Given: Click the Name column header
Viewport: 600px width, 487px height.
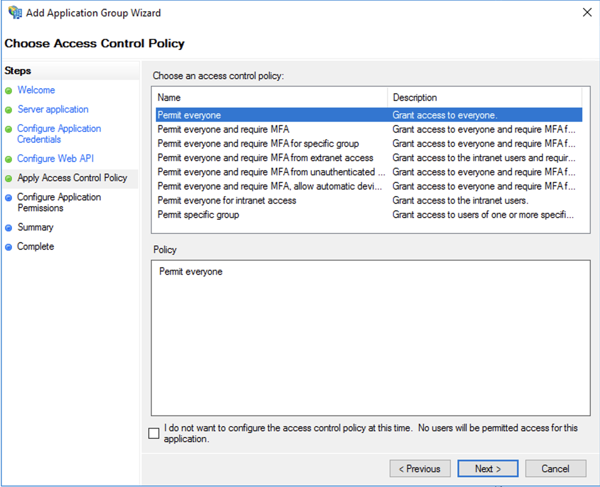Looking at the screenshot, I should point(167,98).
